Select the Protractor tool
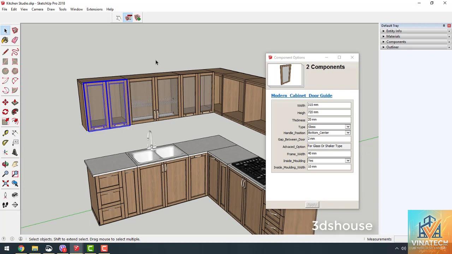The height and width of the screenshot is (254, 452). (x=5, y=143)
